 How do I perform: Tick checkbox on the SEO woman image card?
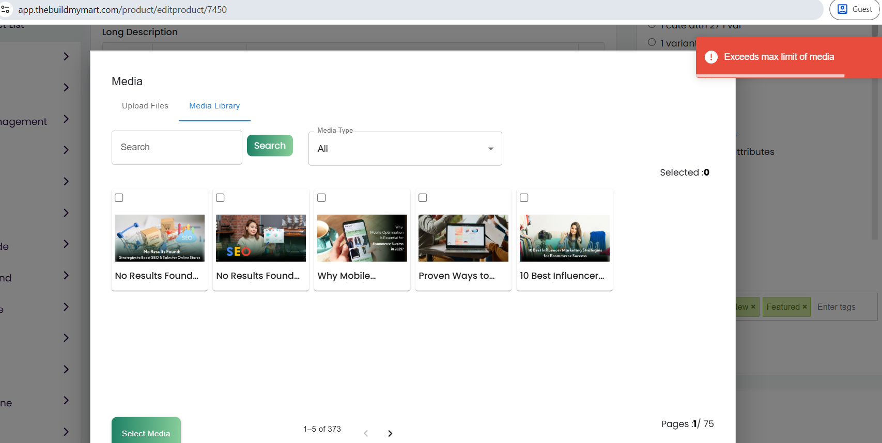coord(220,198)
